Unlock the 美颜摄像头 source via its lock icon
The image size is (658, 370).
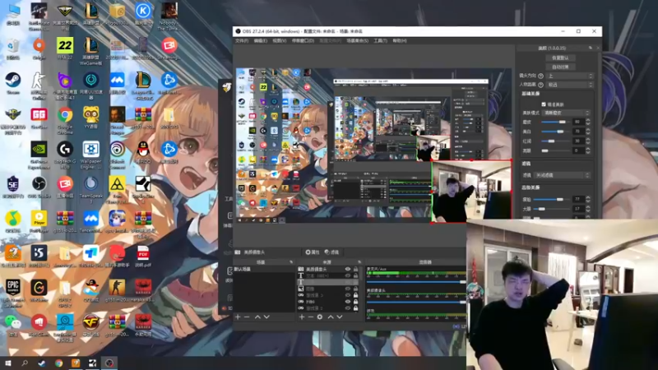pos(356,270)
